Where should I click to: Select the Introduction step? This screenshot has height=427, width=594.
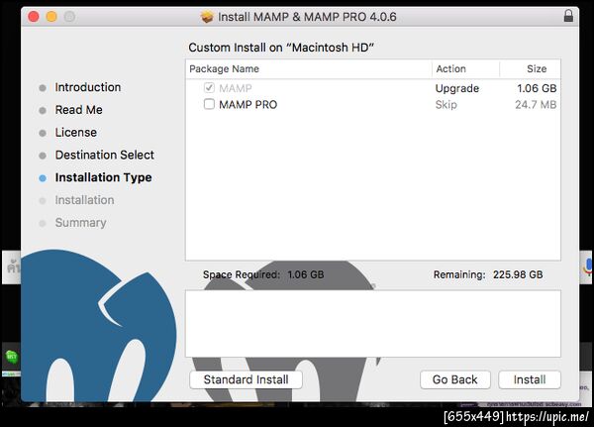[x=87, y=87]
